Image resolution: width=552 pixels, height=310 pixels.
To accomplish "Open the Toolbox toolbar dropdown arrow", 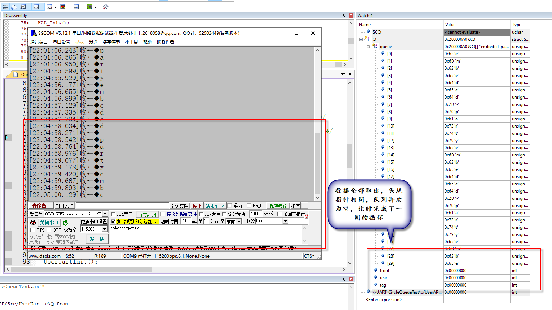I will tap(112, 7).
